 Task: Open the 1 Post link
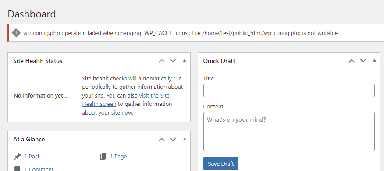32,156
